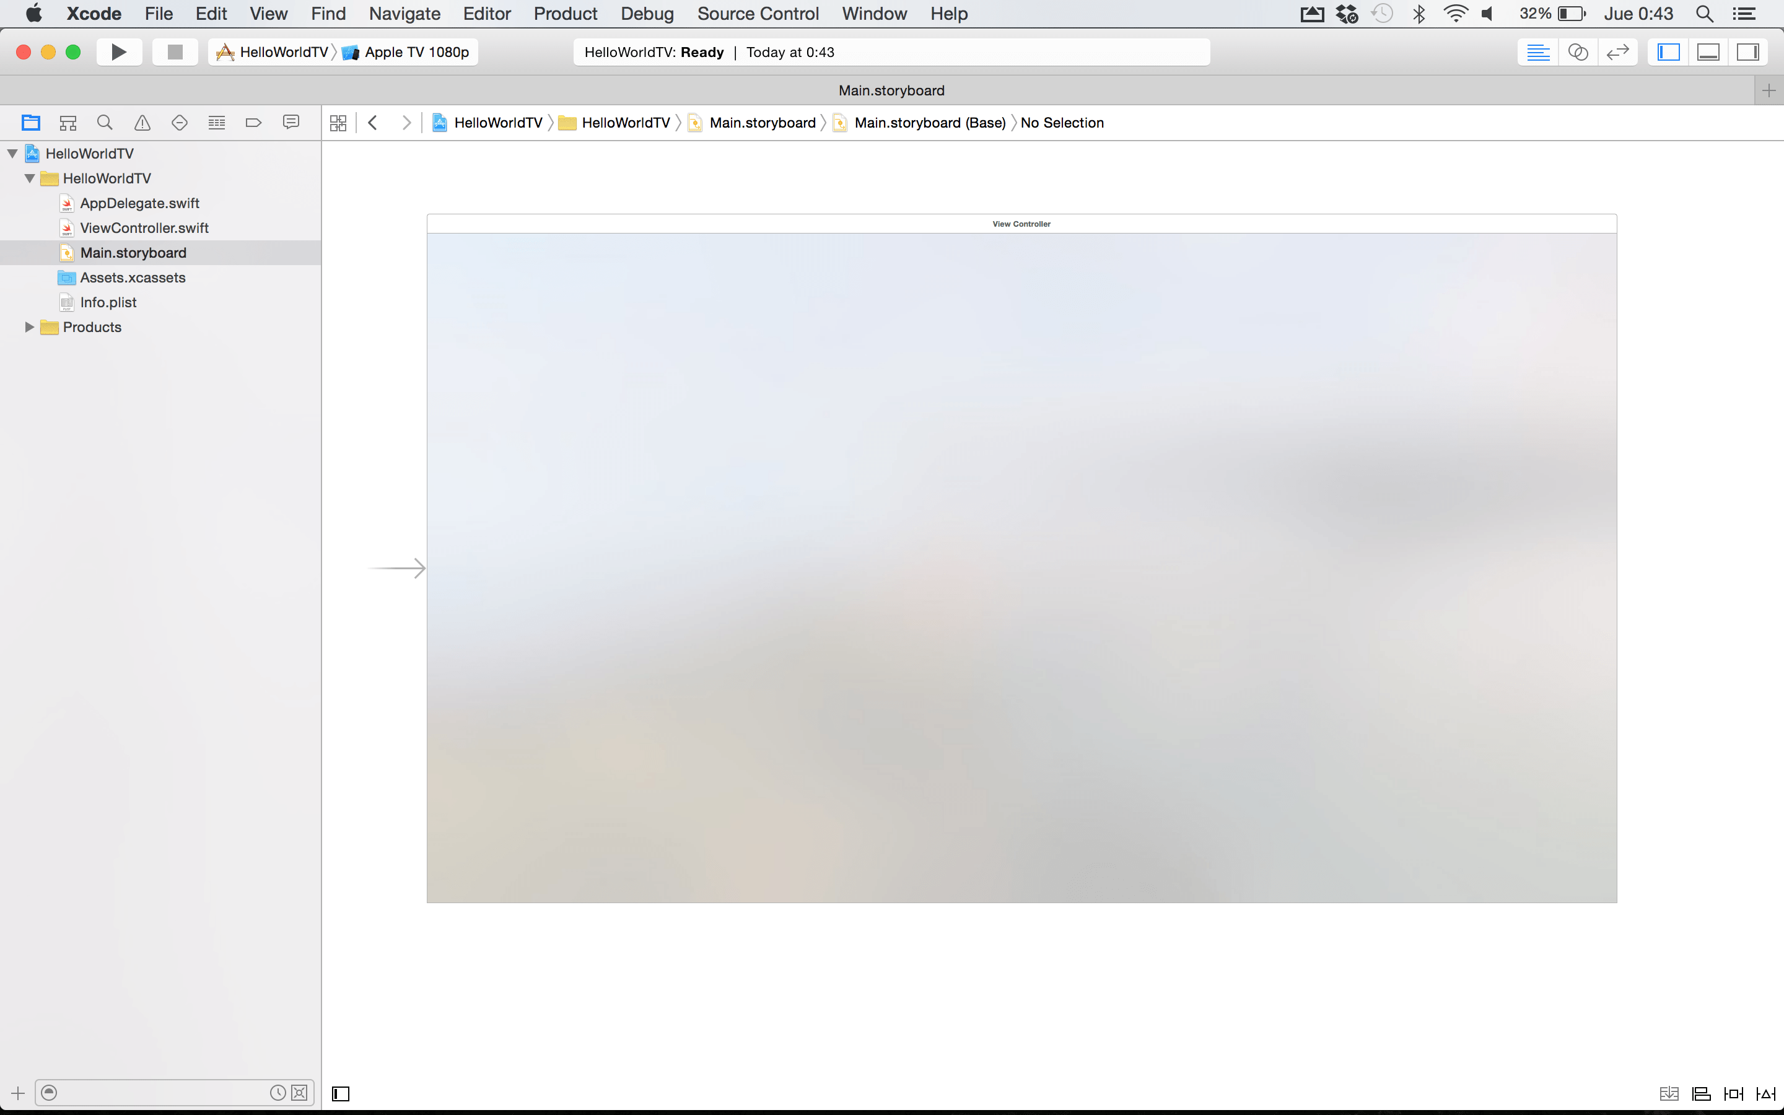The width and height of the screenshot is (1784, 1115).
Task: Open the Issue navigator warning icon
Action: [x=142, y=123]
